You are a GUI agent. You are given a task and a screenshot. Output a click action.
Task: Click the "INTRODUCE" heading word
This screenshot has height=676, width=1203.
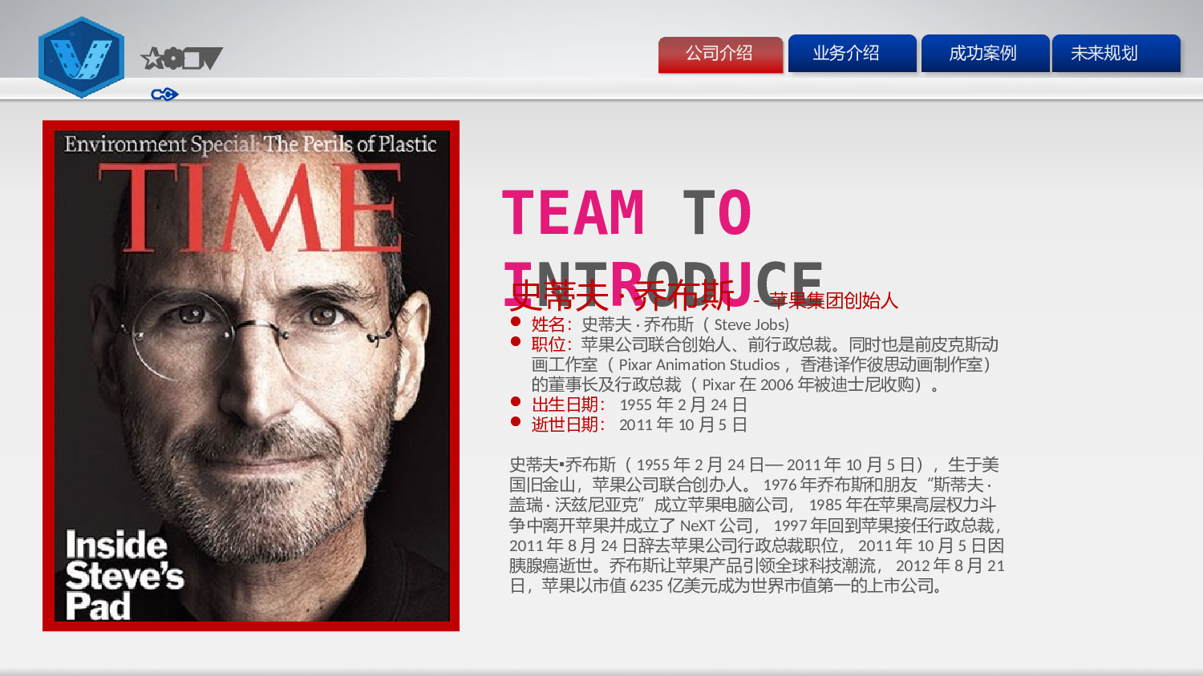point(663,284)
